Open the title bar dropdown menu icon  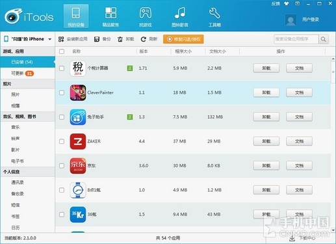point(298,3)
